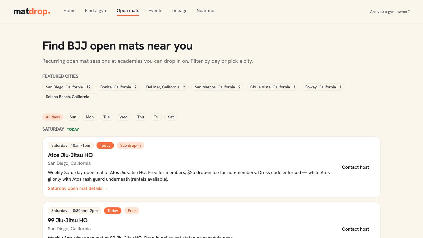Filter open mats by Fri
This screenshot has width=423, height=238.
click(x=156, y=117)
